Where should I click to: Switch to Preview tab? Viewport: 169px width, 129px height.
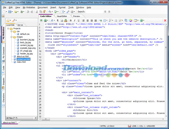click(77, 16)
